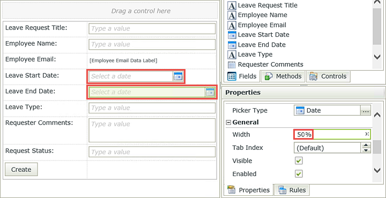
Task: Toggle the Enabled checkbox
Action: pyautogui.click(x=299, y=174)
